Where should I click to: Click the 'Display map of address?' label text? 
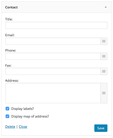(30, 117)
